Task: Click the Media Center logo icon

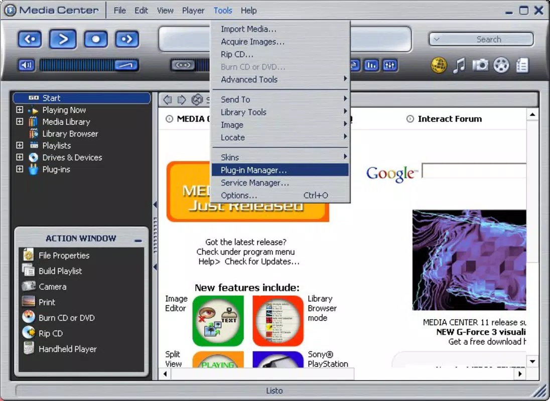Action: [x=10, y=10]
